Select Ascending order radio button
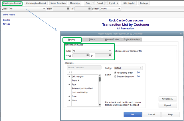Screen dimensions: 184x121 pyautogui.click(x=115, y=73)
